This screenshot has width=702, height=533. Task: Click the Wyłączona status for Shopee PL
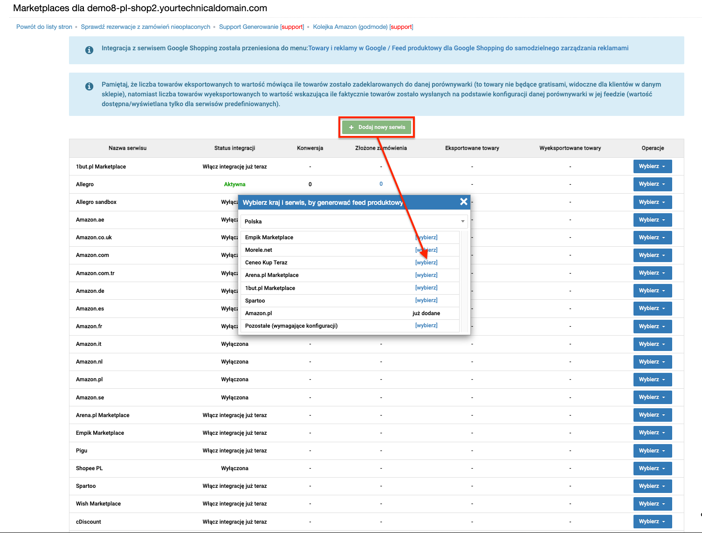[x=234, y=468]
